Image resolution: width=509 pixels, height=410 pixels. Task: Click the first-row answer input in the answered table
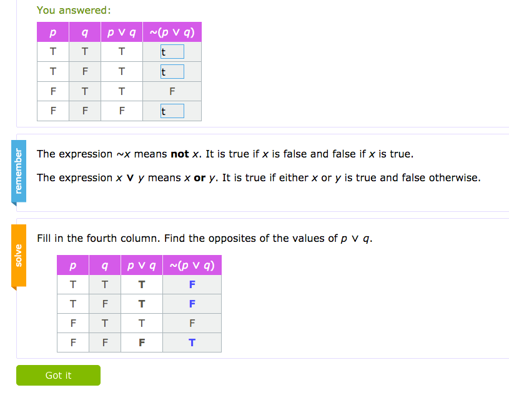pos(172,52)
